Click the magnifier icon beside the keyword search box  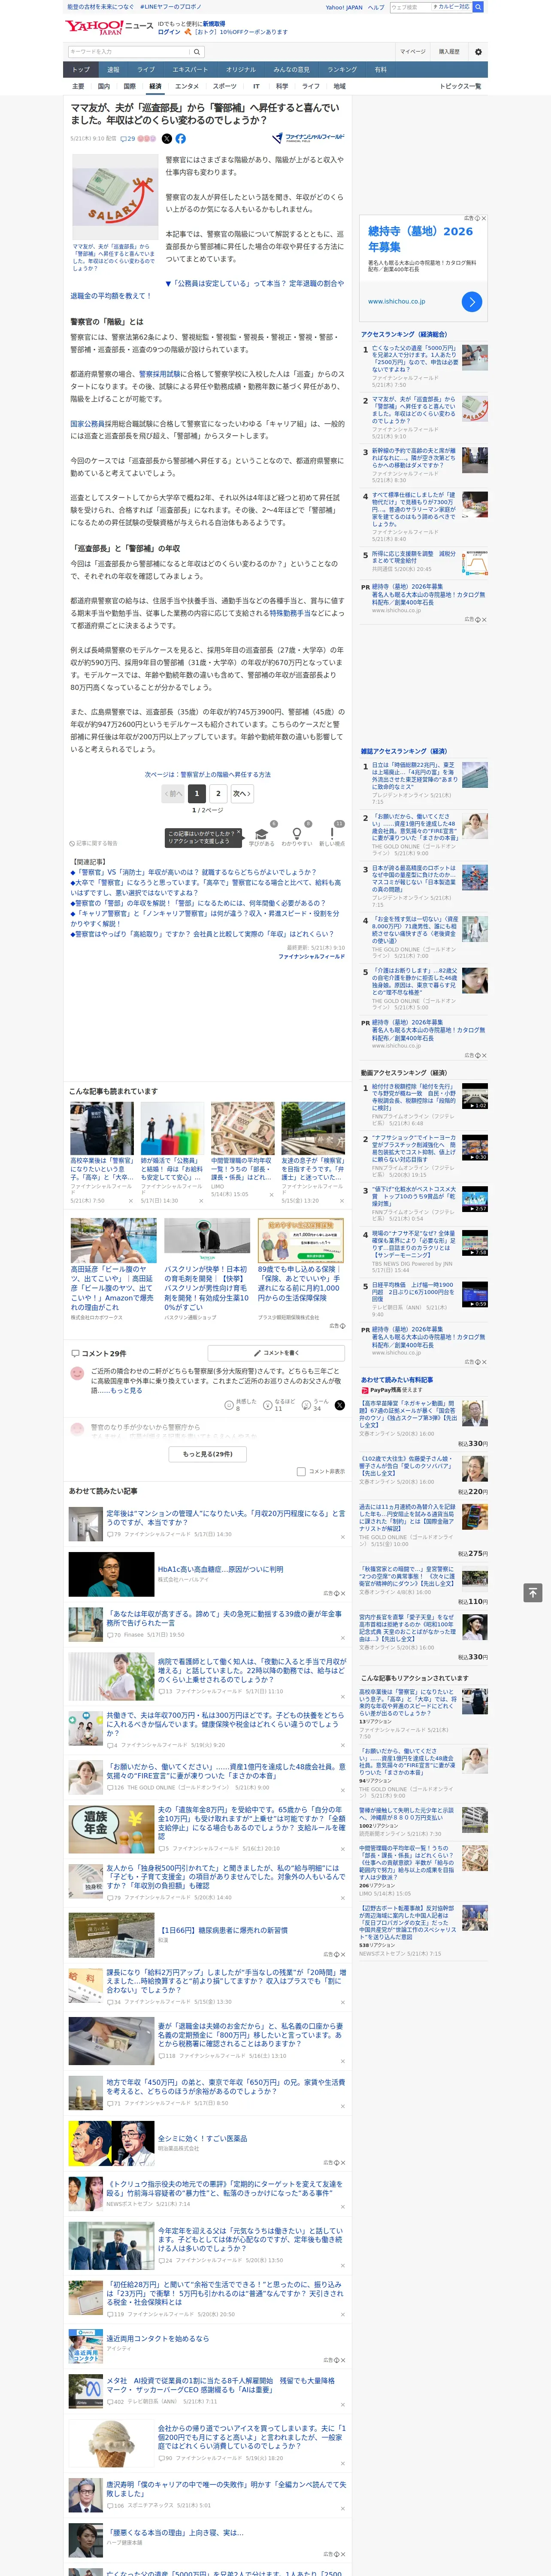click(x=197, y=52)
